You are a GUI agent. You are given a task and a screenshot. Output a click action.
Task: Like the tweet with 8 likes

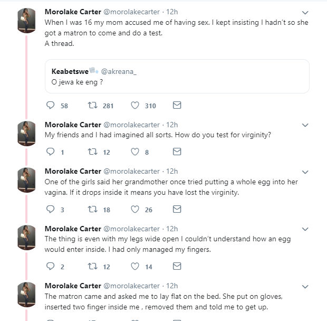134,152
